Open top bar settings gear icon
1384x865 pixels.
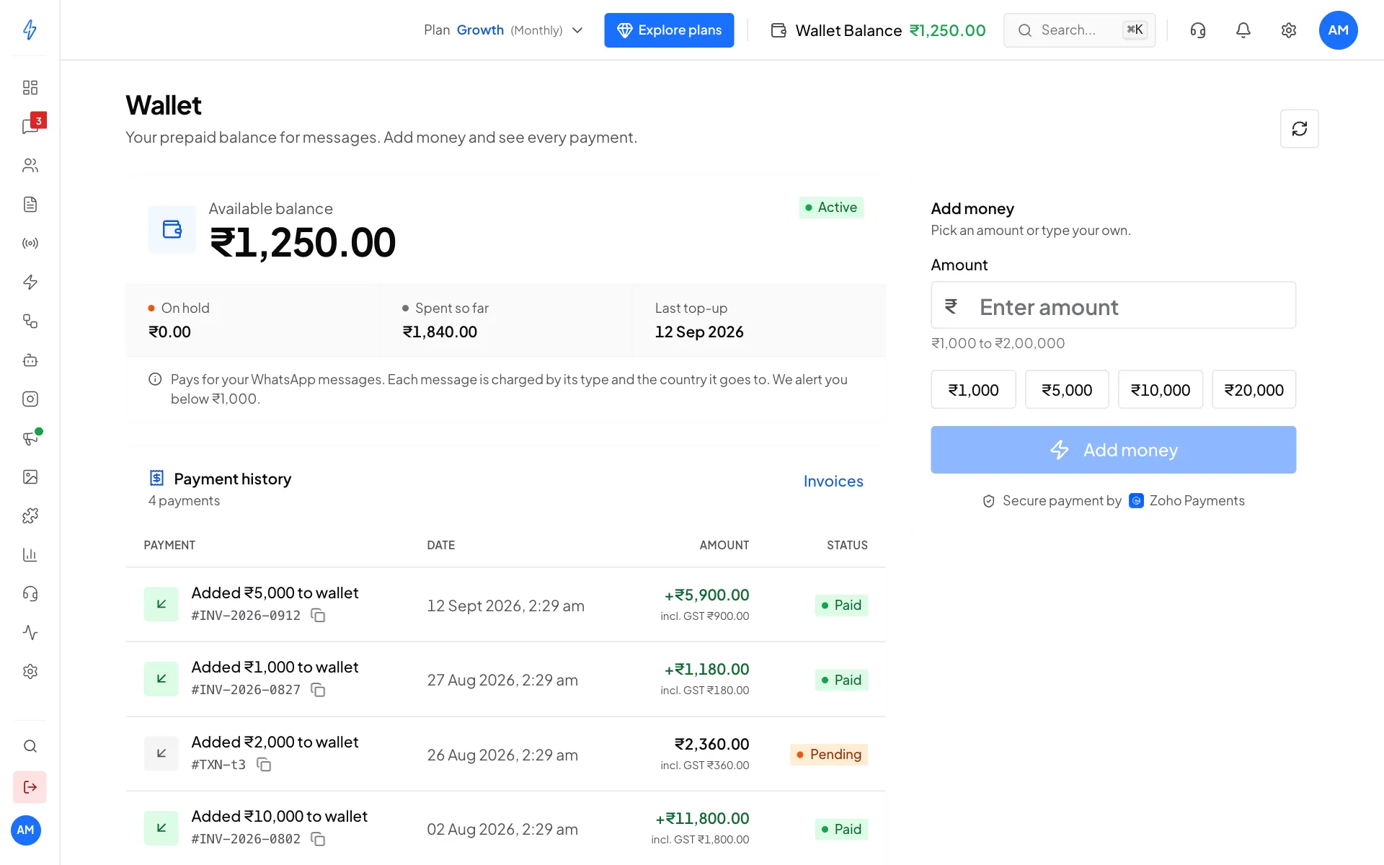(x=1288, y=30)
